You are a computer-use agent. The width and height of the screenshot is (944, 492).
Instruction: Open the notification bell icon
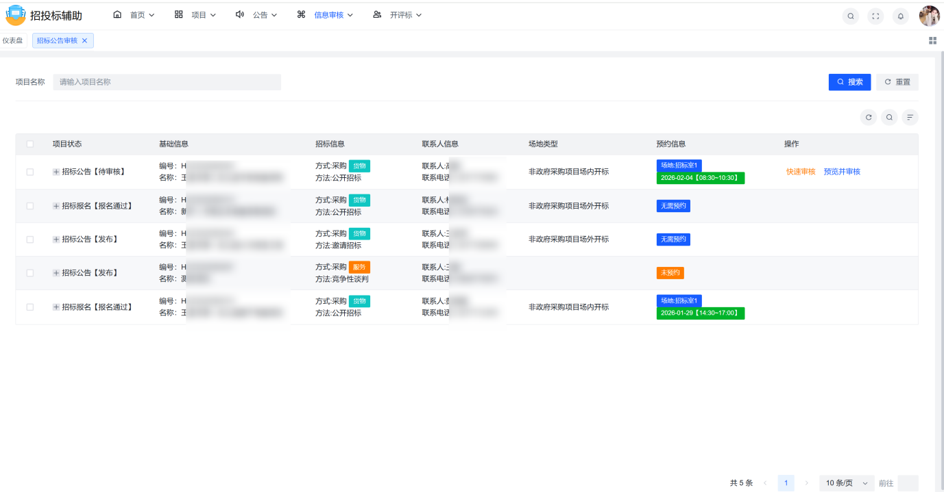(901, 16)
